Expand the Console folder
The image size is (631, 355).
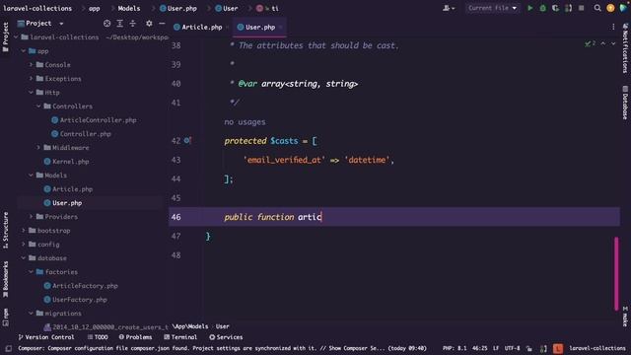pyautogui.click(x=31, y=65)
